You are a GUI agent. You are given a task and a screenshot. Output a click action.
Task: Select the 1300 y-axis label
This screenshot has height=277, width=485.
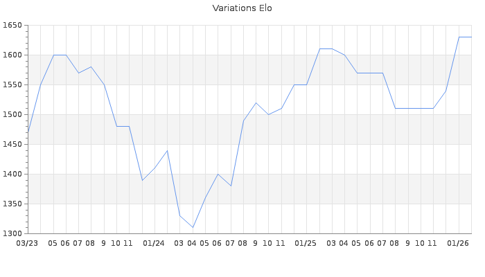coord(12,234)
